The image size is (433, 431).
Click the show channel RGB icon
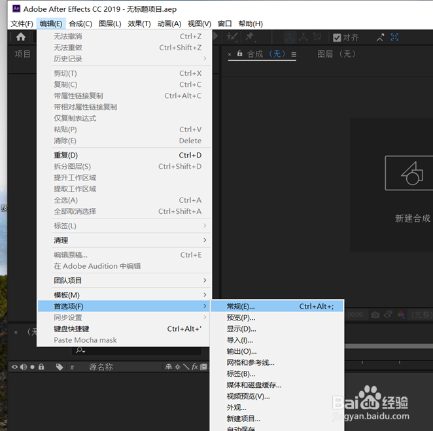401,314
